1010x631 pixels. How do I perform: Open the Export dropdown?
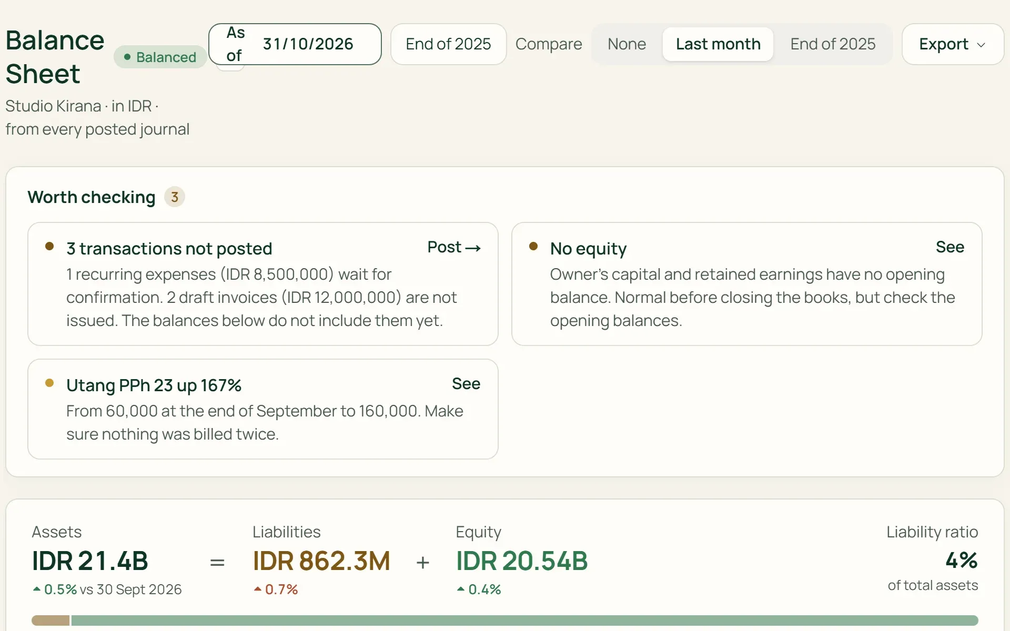(x=953, y=44)
